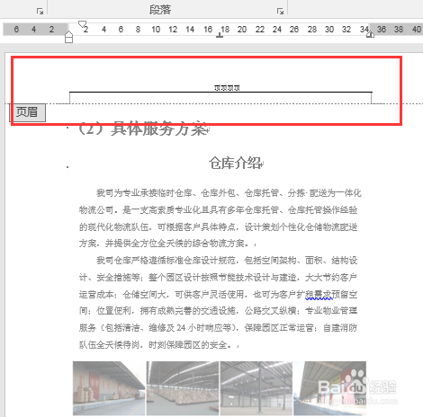The width and height of the screenshot is (423, 417).
Task: Select the center tab stop on ruler
Action: (x=220, y=36)
